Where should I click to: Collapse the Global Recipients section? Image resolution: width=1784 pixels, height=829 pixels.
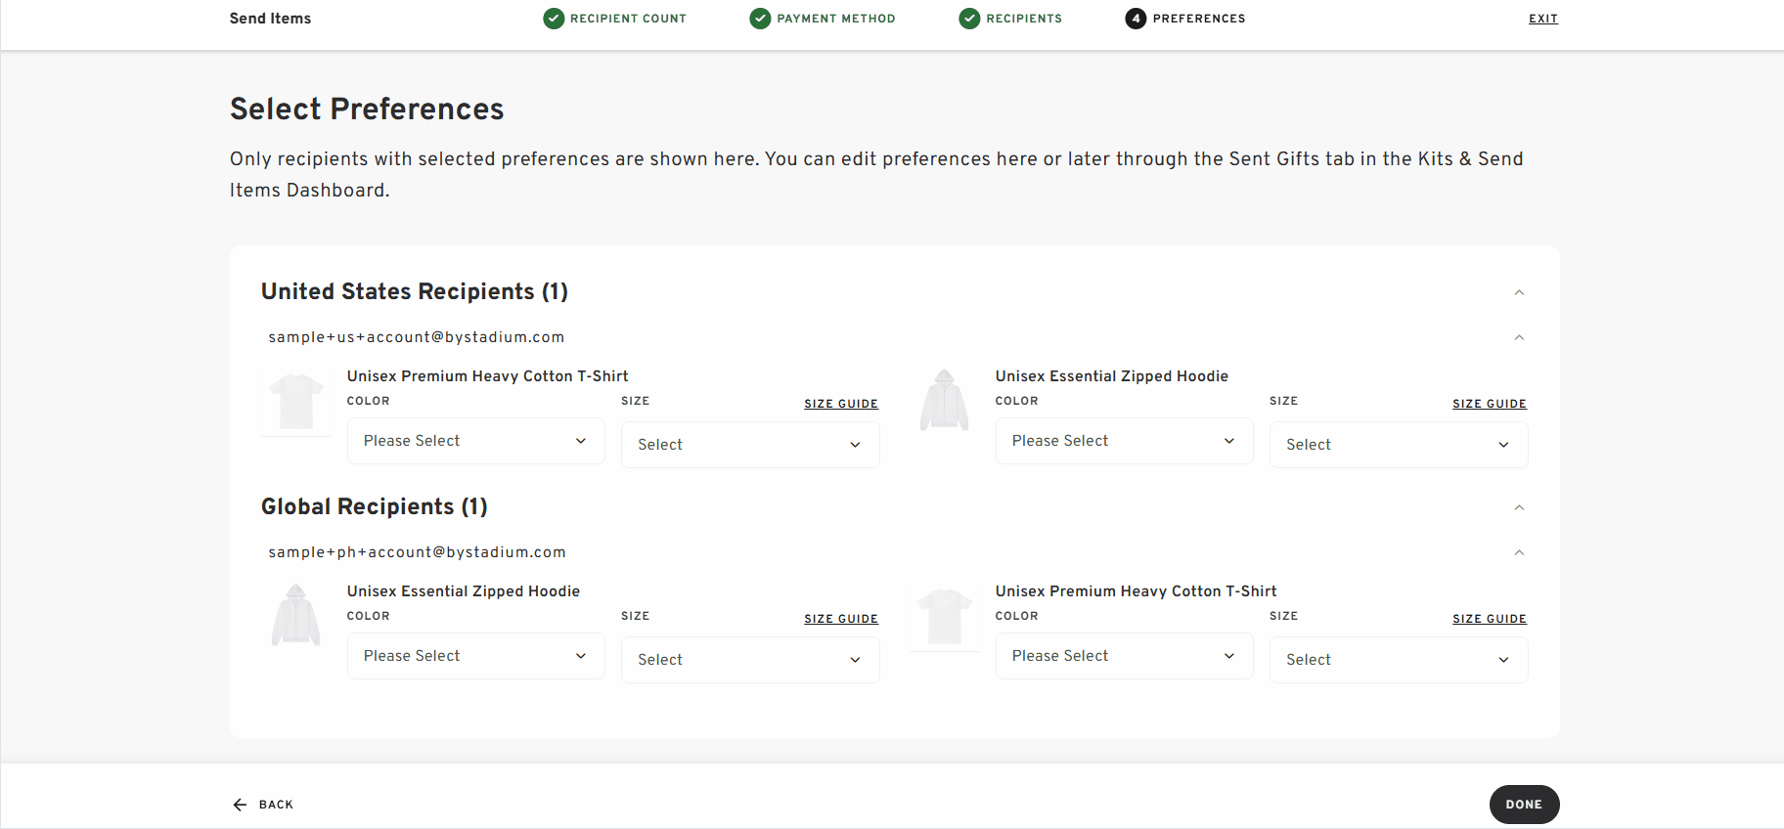[1519, 507]
